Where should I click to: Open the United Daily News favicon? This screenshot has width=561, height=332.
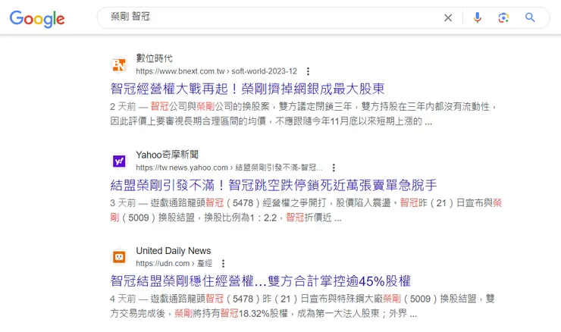coord(119,257)
